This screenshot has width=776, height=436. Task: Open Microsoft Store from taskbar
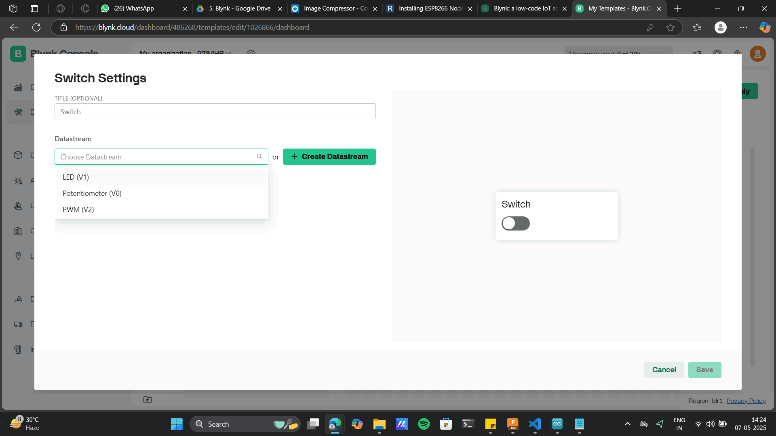click(x=446, y=424)
